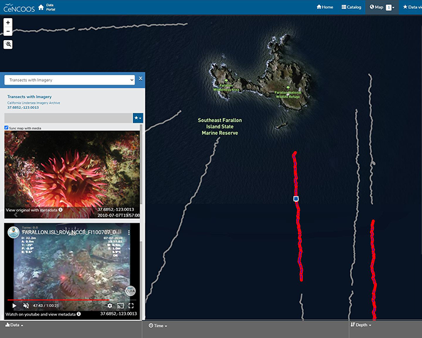Open Data views starred menu
This screenshot has height=338, width=422.
coord(412,7)
